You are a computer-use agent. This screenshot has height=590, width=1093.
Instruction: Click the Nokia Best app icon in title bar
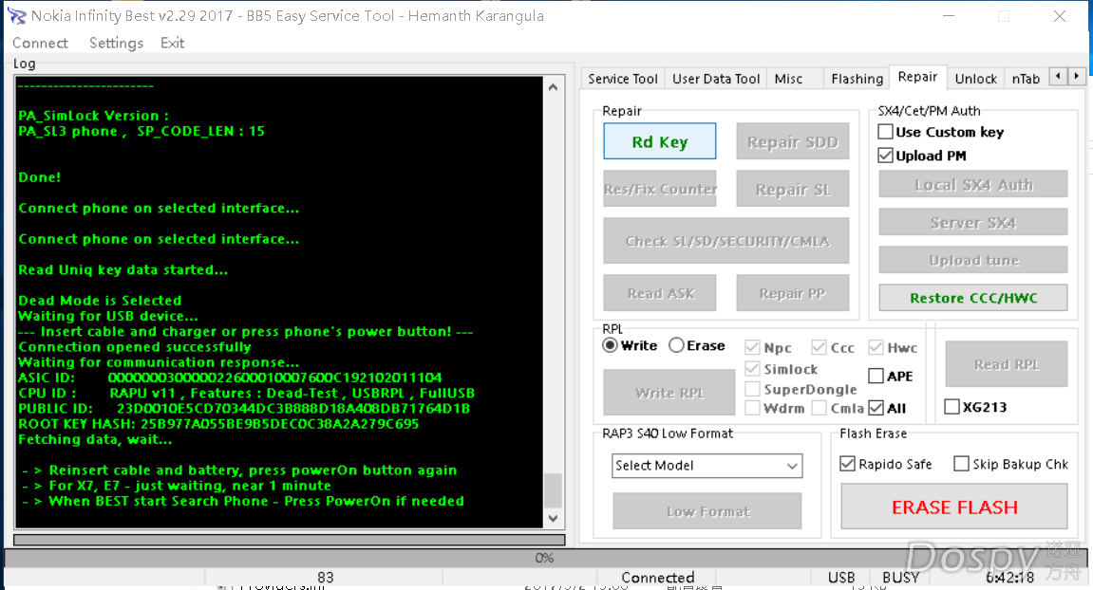(x=16, y=15)
